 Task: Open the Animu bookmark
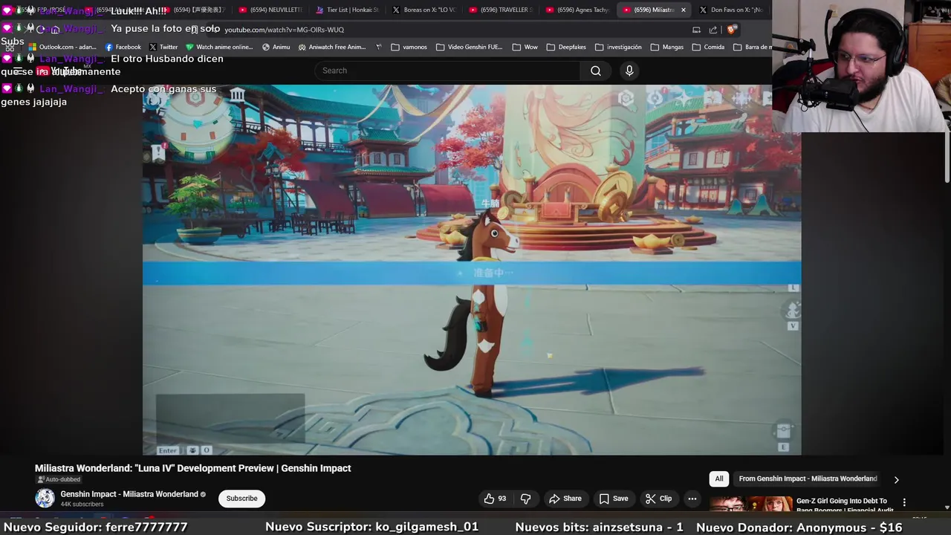276,47
